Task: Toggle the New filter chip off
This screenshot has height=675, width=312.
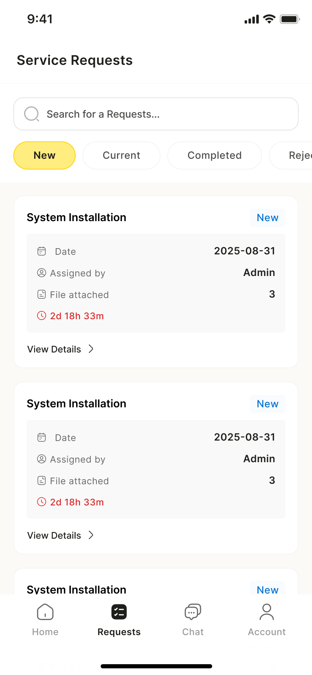Action: 44,155
